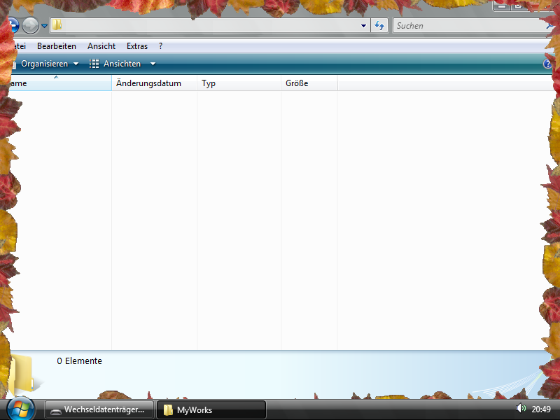Click into the Suchen search field
The width and height of the screenshot is (560, 420).
click(x=465, y=26)
